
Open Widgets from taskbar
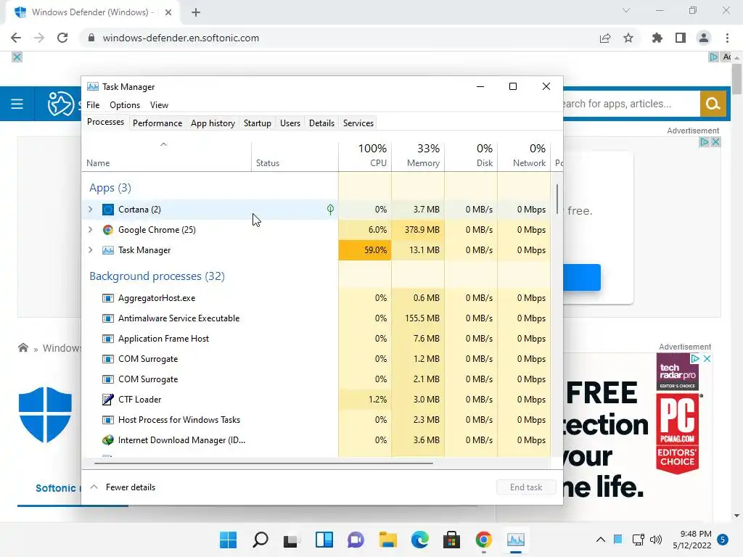point(324,540)
